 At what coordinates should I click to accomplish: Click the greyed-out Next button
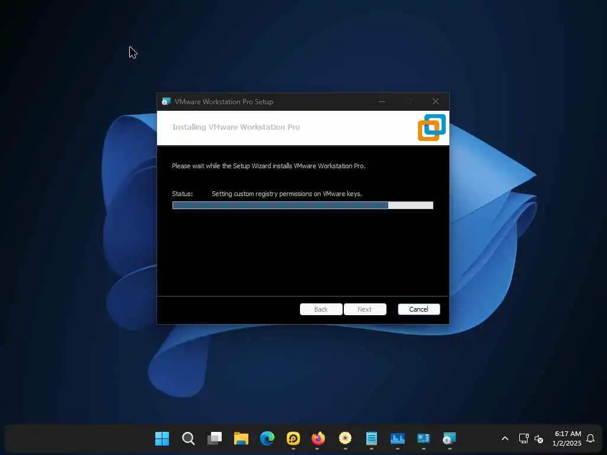click(x=365, y=309)
